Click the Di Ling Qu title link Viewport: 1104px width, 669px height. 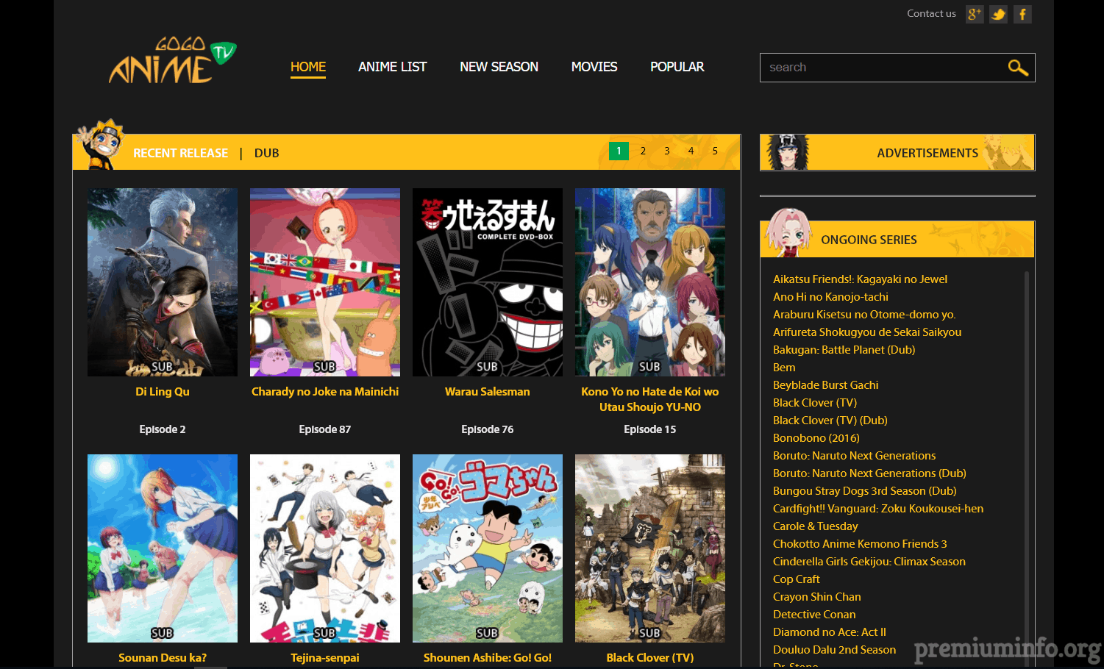coord(163,392)
